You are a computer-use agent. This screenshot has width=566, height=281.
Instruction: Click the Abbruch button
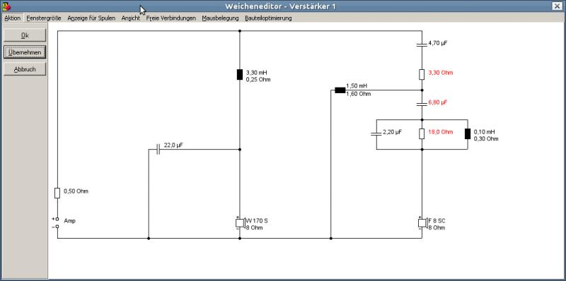click(25, 69)
